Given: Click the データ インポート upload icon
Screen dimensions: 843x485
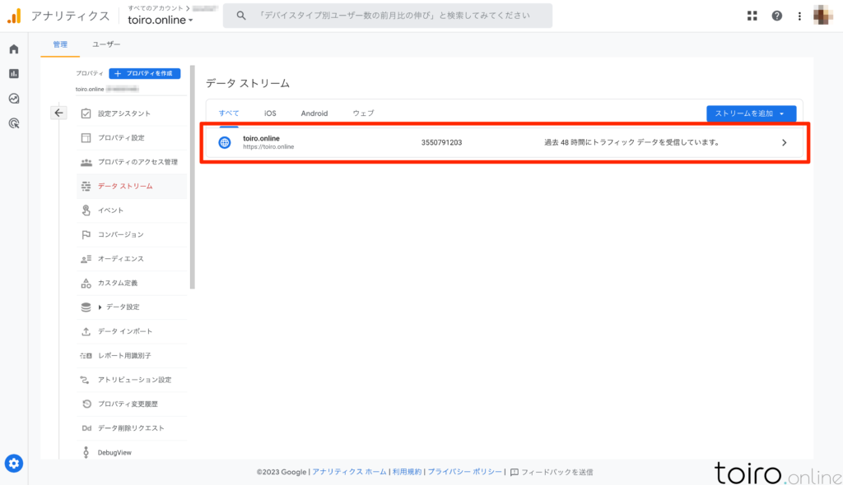Looking at the screenshot, I should click(x=86, y=331).
